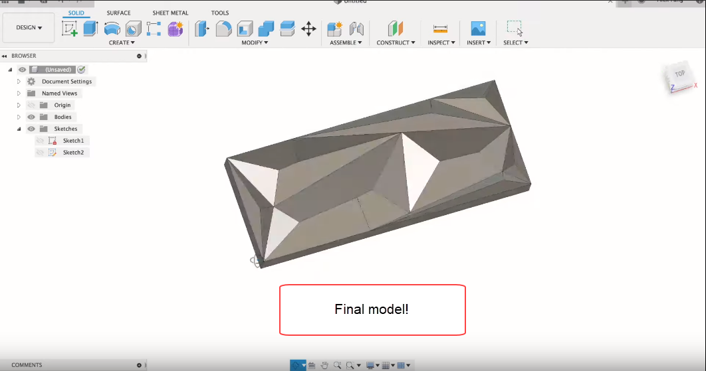
Task: Select the Offset Plane construct tool
Action: 396,29
